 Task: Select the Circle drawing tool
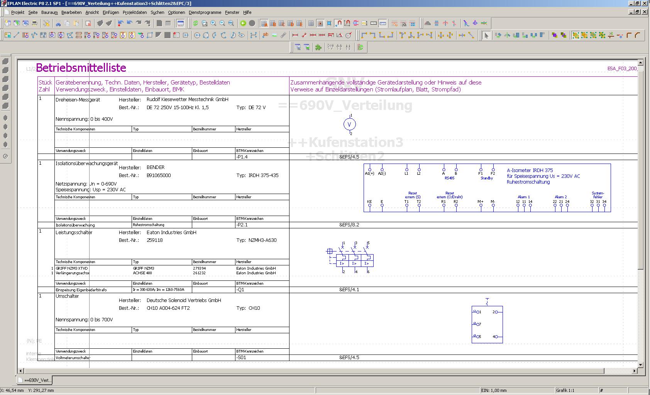[x=197, y=35]
